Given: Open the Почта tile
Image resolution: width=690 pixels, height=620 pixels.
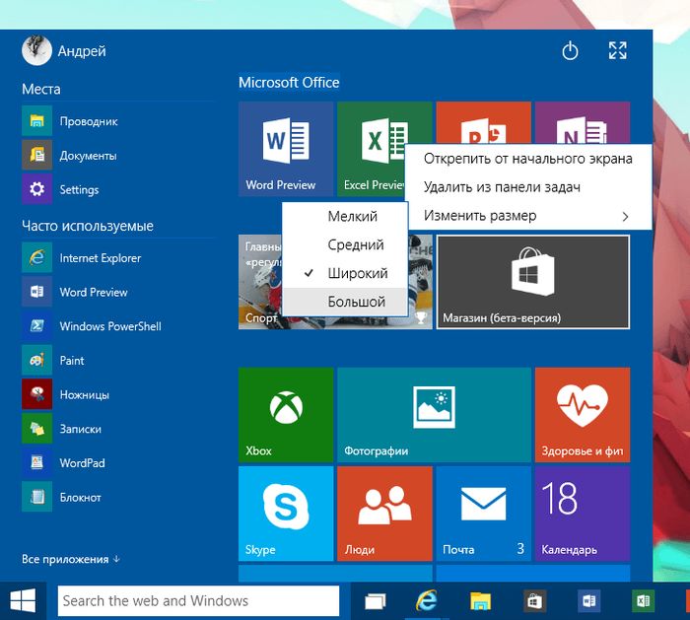Looking at the screenshot, I should point(483,514).
